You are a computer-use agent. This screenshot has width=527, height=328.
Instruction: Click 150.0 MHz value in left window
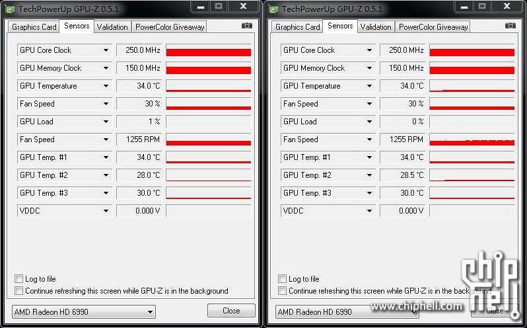139,68
